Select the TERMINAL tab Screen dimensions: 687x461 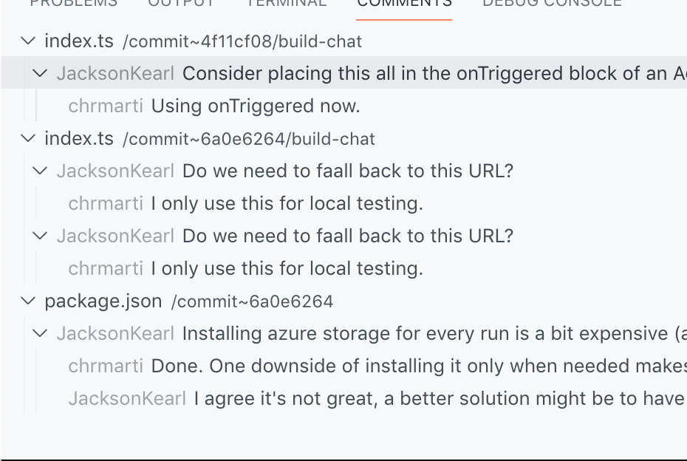[x=286, y=4]
